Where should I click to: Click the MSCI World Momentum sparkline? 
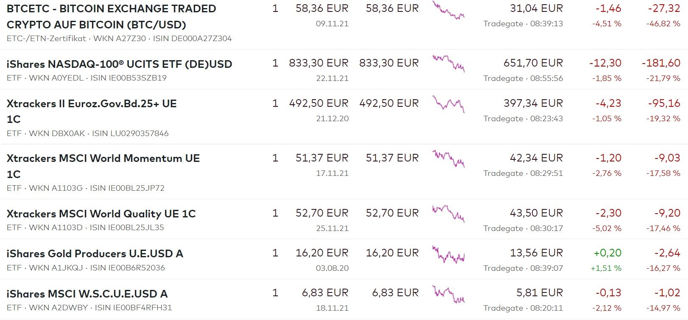448,159
